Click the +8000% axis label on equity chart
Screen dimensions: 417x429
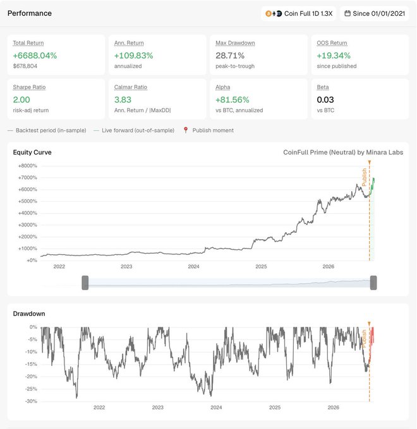[x=27, y=166]
